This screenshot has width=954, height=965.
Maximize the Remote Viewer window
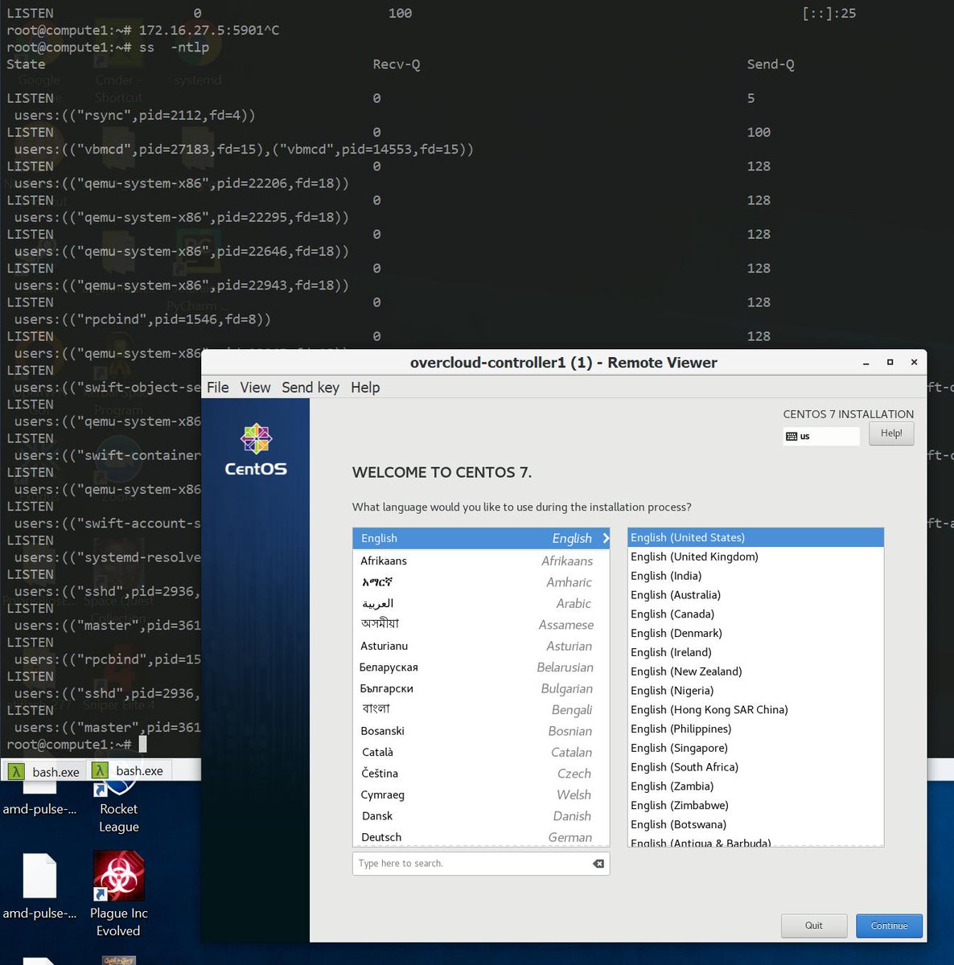(x=890, y=363)
